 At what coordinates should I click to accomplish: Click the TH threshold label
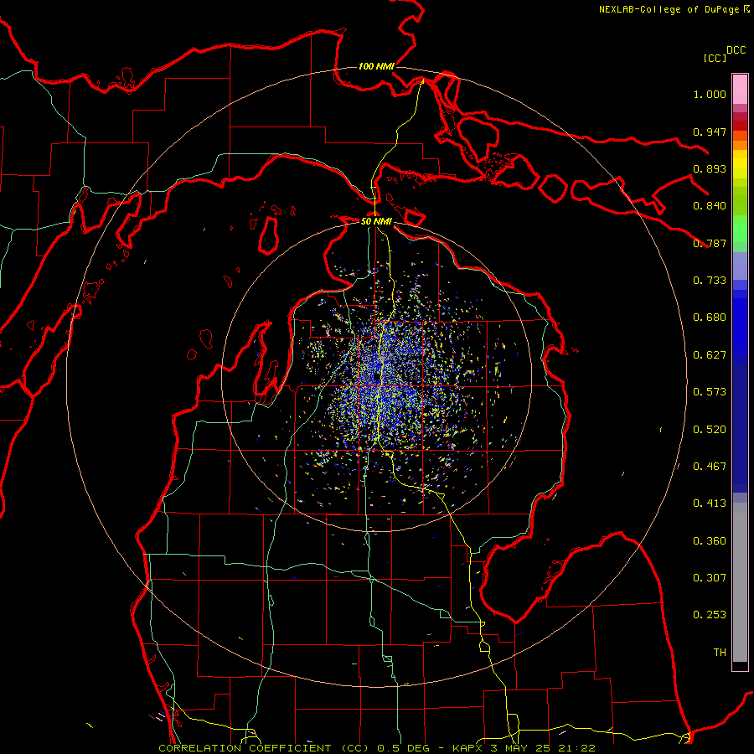tap(720, 653)
